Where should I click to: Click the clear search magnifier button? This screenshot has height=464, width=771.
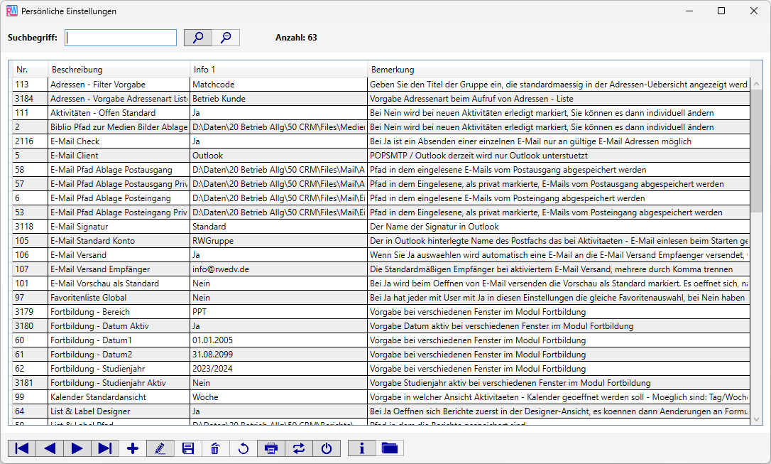[226, 38]
